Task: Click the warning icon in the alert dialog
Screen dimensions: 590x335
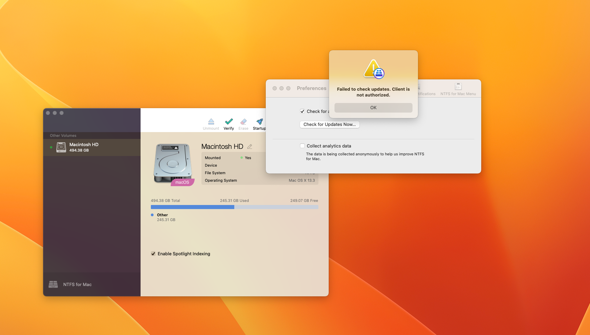Action: pyautogui.click(x=373, y=69)
